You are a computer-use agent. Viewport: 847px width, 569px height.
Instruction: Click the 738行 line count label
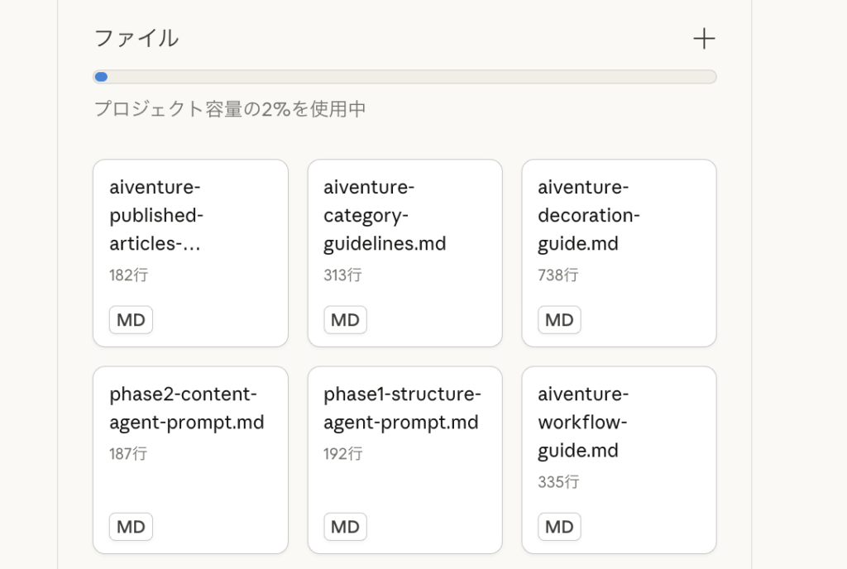(x=556, y=275)
